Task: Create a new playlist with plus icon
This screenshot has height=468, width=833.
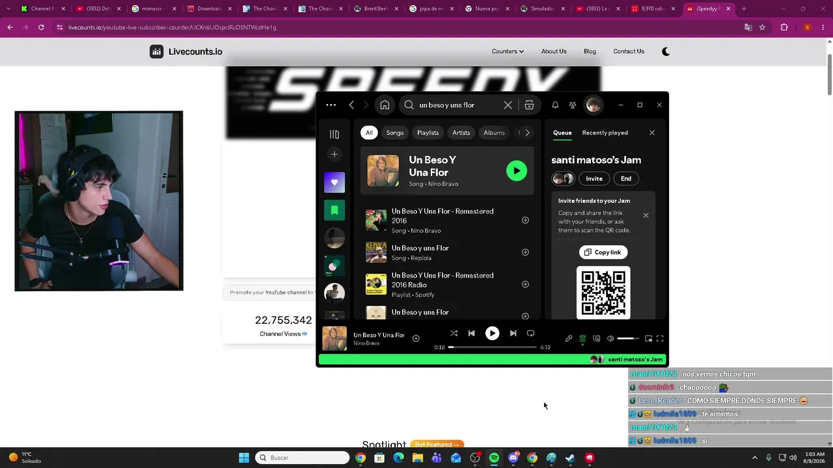Action: [x=335, y=154]
